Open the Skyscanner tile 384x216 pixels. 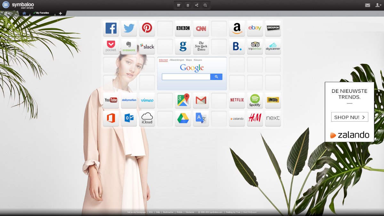pyautogui.click(x=273, y=46)
